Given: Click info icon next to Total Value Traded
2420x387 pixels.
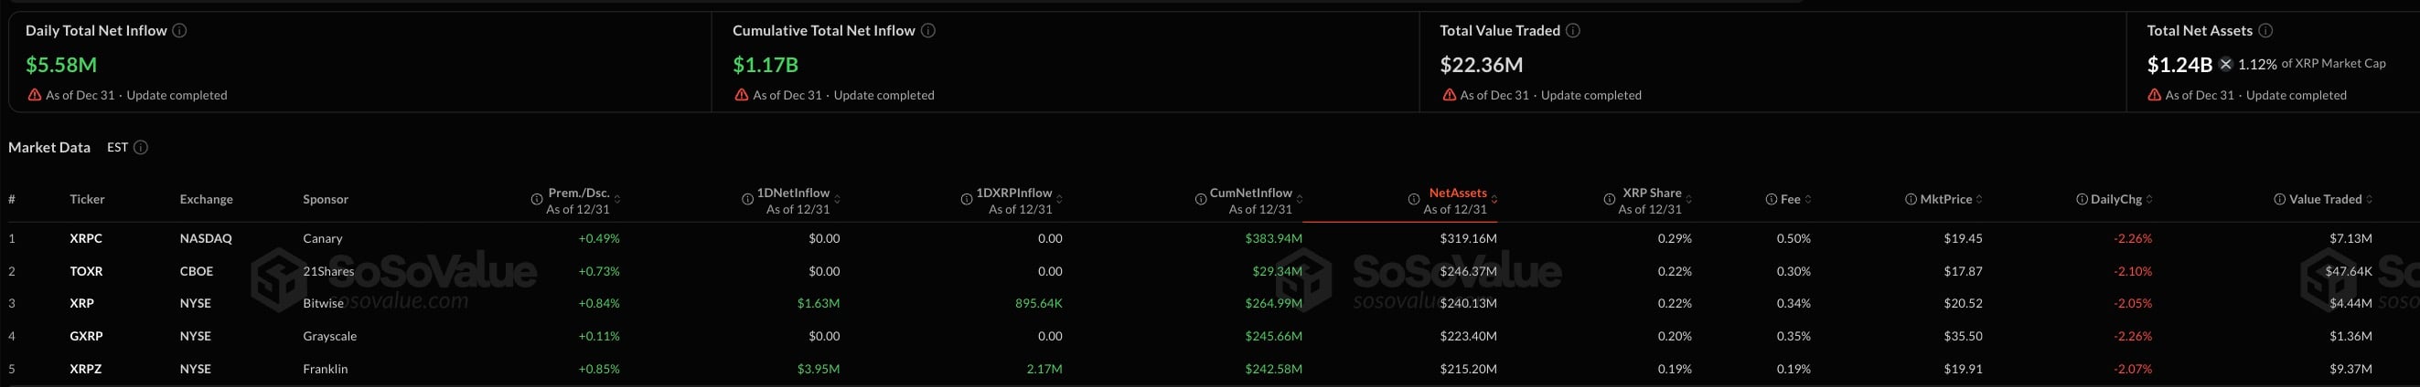Looking at the screenshot, I should pos(1572,31).
